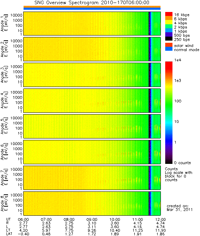The image size is (200, 236).
Task: Click the 0 counts scale label
Action: (182, 163)
